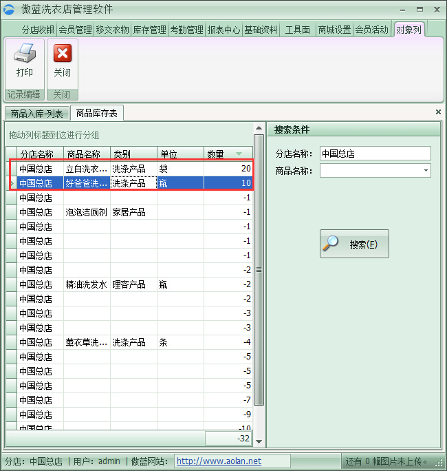Open the 商品名称 dropdown arrow
This screenshot has width=447, height=471.
click(426, 170)
